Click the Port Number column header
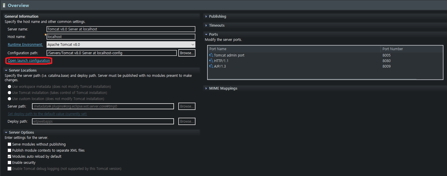Viewport: 447px width, 176px height. 392,49
